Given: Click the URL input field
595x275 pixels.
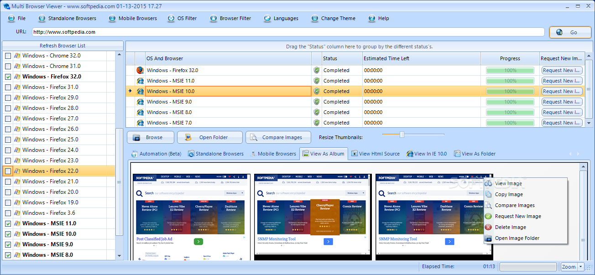Looking at the screenshot, I should coord(288,32).
